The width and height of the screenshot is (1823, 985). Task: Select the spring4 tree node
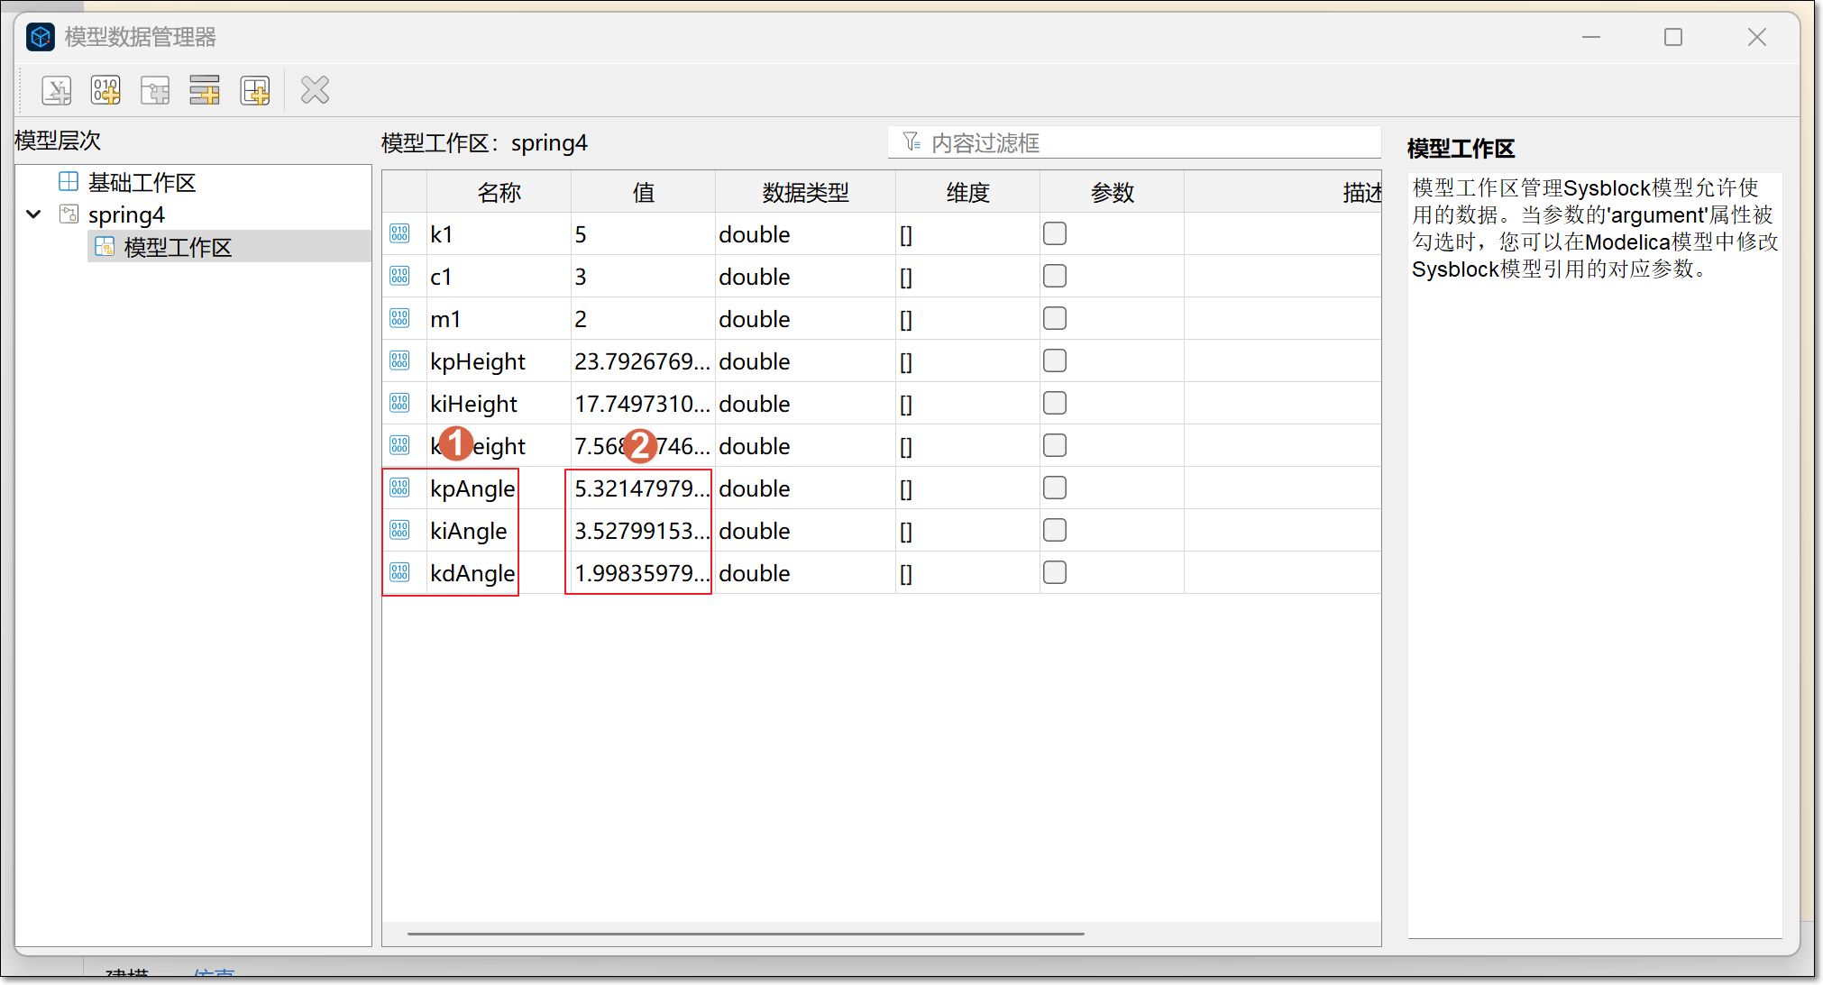[x=126, y=215]
